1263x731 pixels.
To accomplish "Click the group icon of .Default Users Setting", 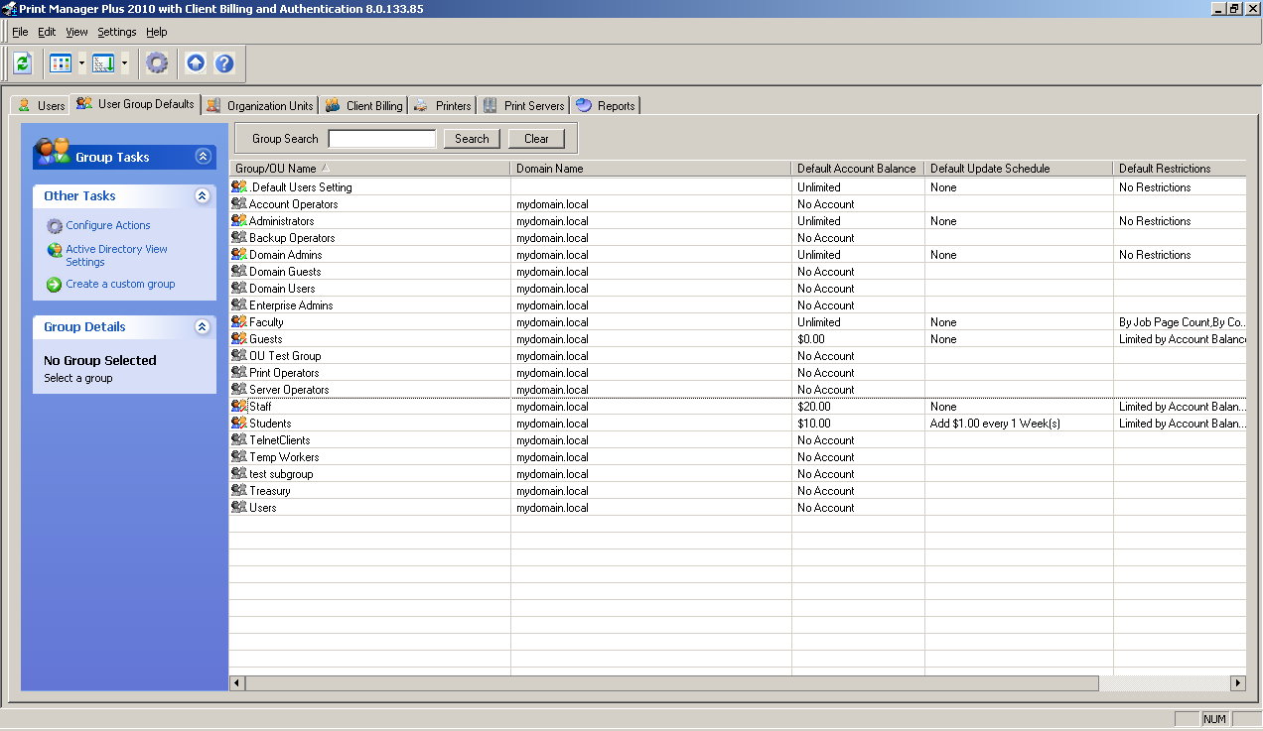I will [x=239, y=186].
